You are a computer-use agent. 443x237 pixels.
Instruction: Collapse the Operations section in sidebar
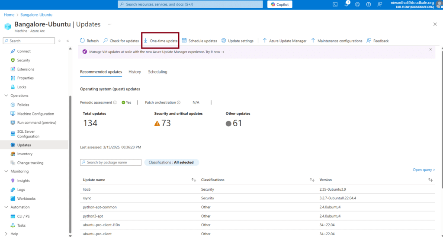(x=6, y=96)
